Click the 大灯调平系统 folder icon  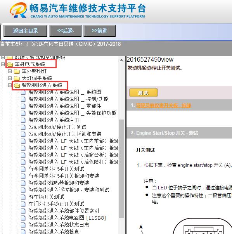coord(17,78)
